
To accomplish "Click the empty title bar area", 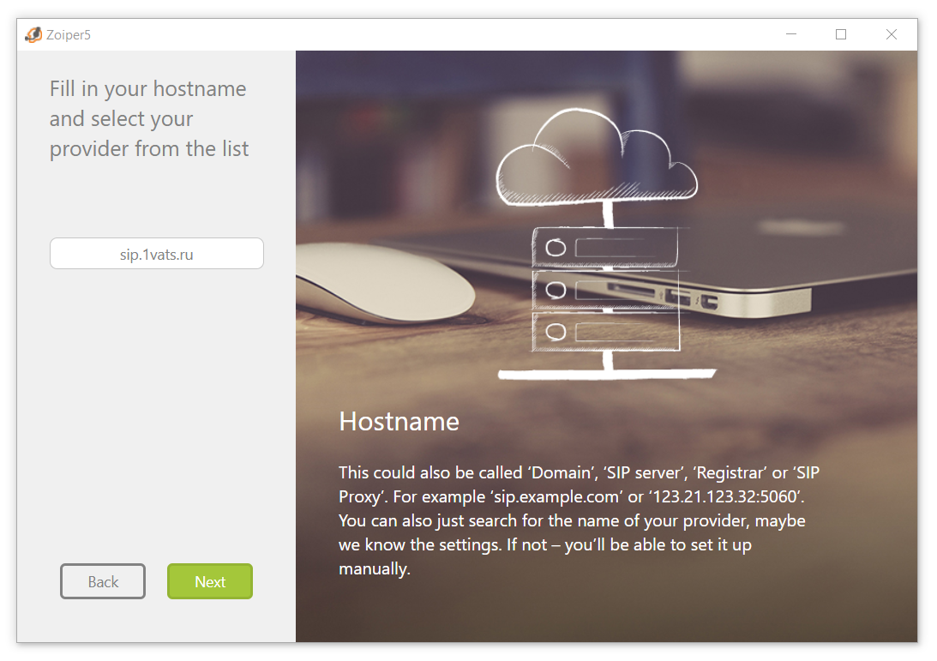I will [x=429, y=34].
